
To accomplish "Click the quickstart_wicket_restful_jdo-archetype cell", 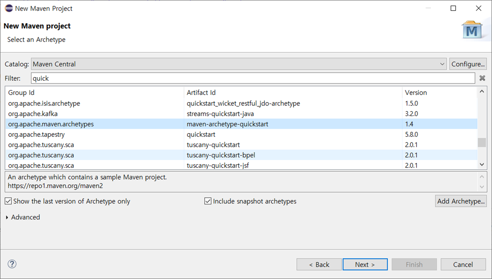I will 243,103.
